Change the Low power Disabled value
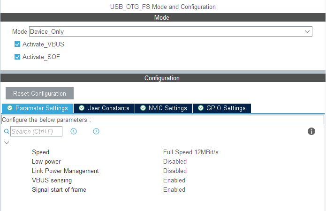 175,161
